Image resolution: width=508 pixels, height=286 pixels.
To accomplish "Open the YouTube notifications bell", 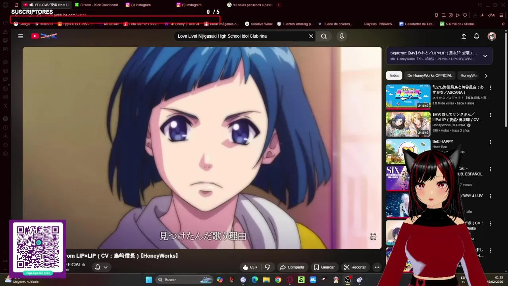I will (477, 36).
